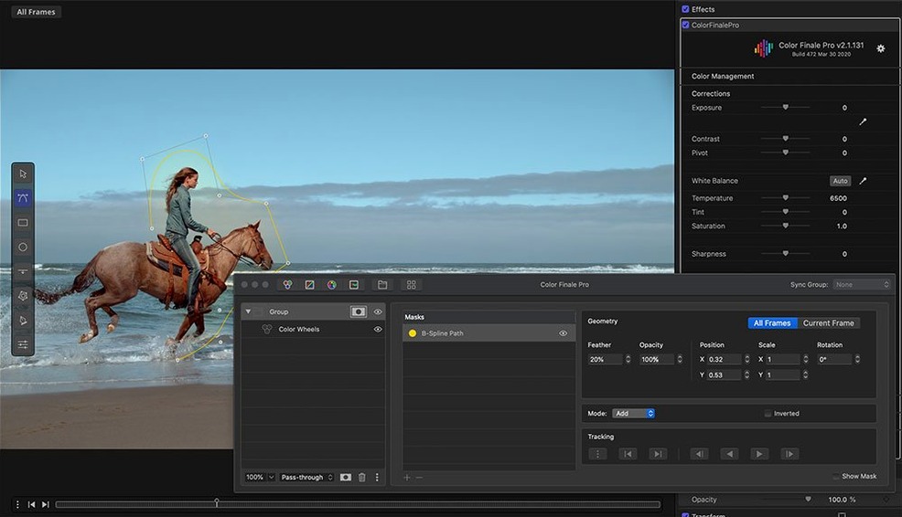The width and height of the screenshot is (902, 517).
Task: Click the mask Opacity value stepper
Action: 680,359
